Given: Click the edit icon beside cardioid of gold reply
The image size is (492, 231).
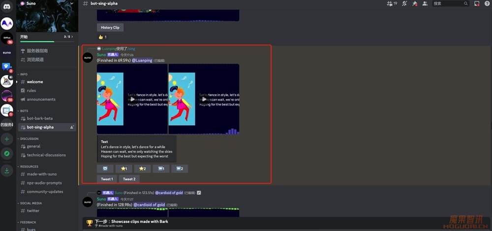Looking at the screenshot, I should (199, 193).
